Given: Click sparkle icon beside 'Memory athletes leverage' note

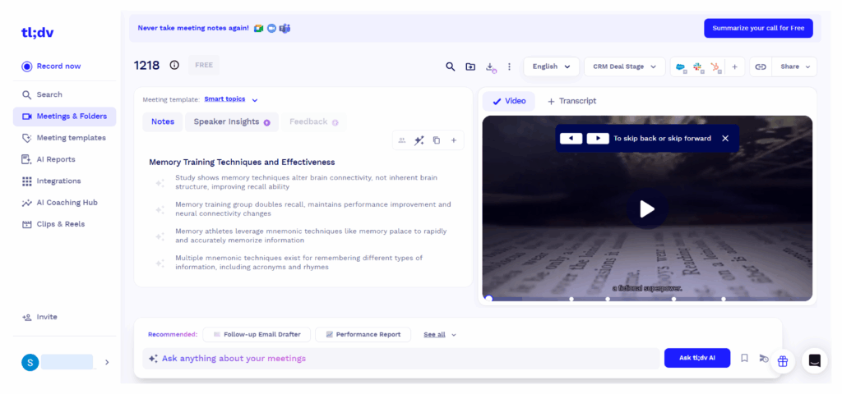Looking at the screenshot, I should point(160,236).
